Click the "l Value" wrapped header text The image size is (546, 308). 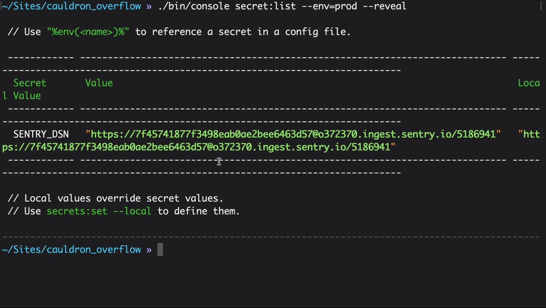22,96
